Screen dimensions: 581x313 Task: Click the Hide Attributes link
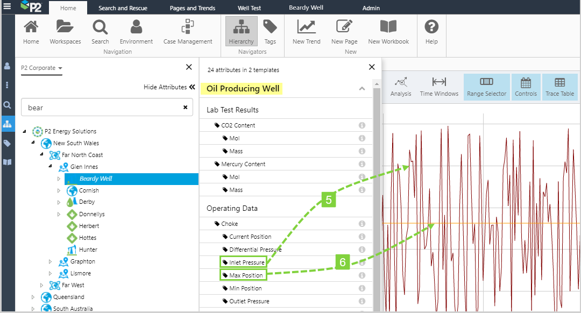(169, 87)
